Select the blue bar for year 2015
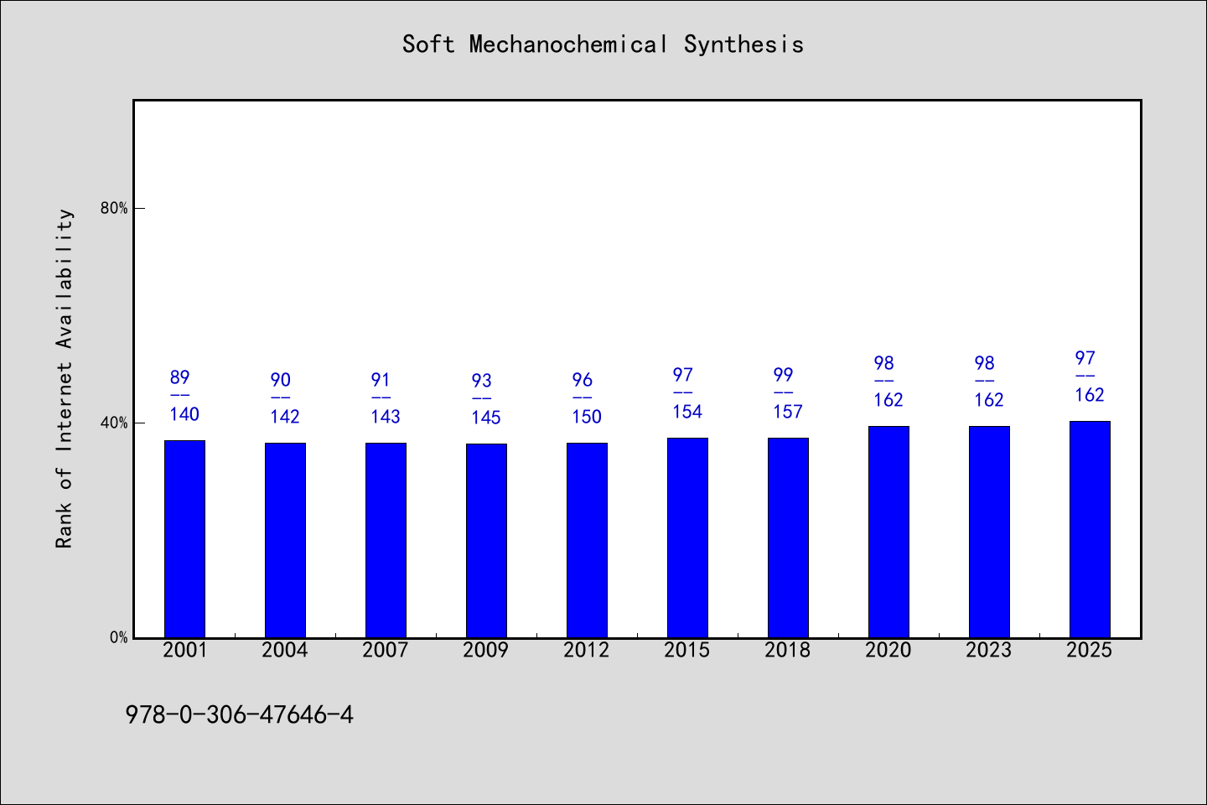The image size is (1207, 805). [x=687, y=538]
